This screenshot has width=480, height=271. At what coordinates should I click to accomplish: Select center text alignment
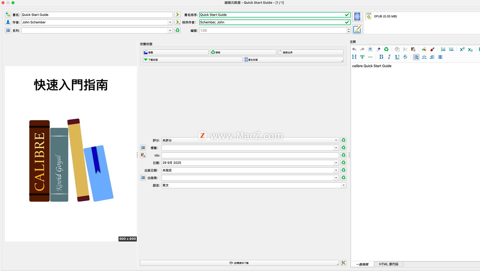pyautogui.click(x=424, y=57)
